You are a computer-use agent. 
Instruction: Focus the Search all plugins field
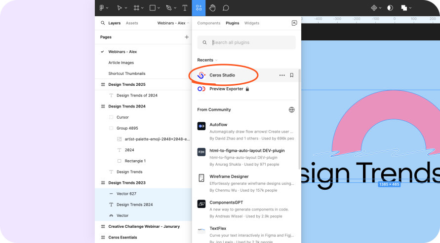pyautogui.click(x=246, y=42)
